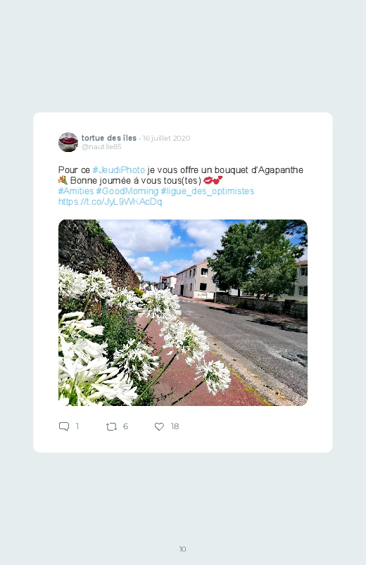
Task: Click the 16 juillet 2020 date
Action: (x=167, y=138)
